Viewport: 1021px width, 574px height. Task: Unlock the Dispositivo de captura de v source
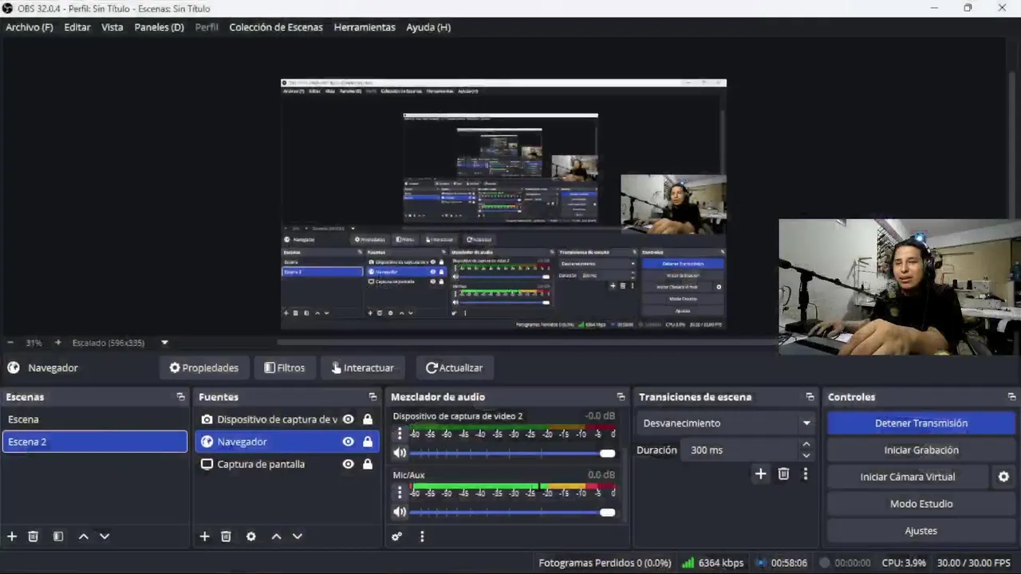tap(368, 419)
